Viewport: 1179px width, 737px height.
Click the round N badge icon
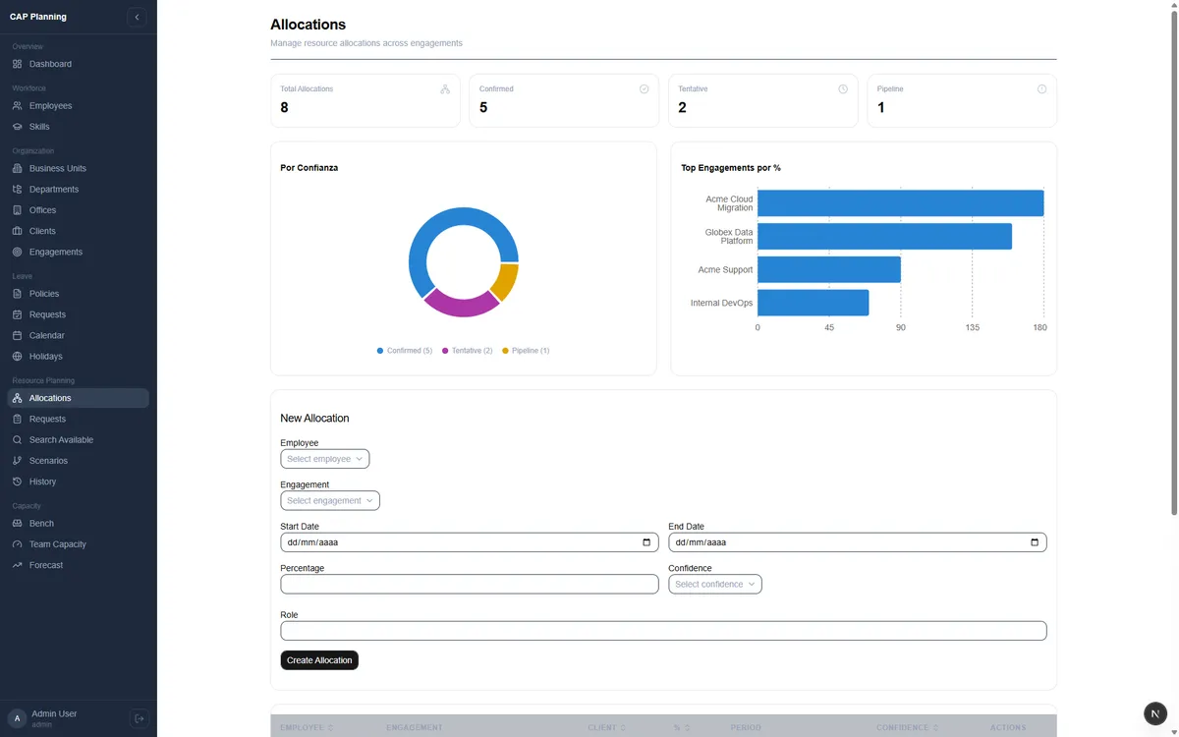click(x=1155, y=713)
